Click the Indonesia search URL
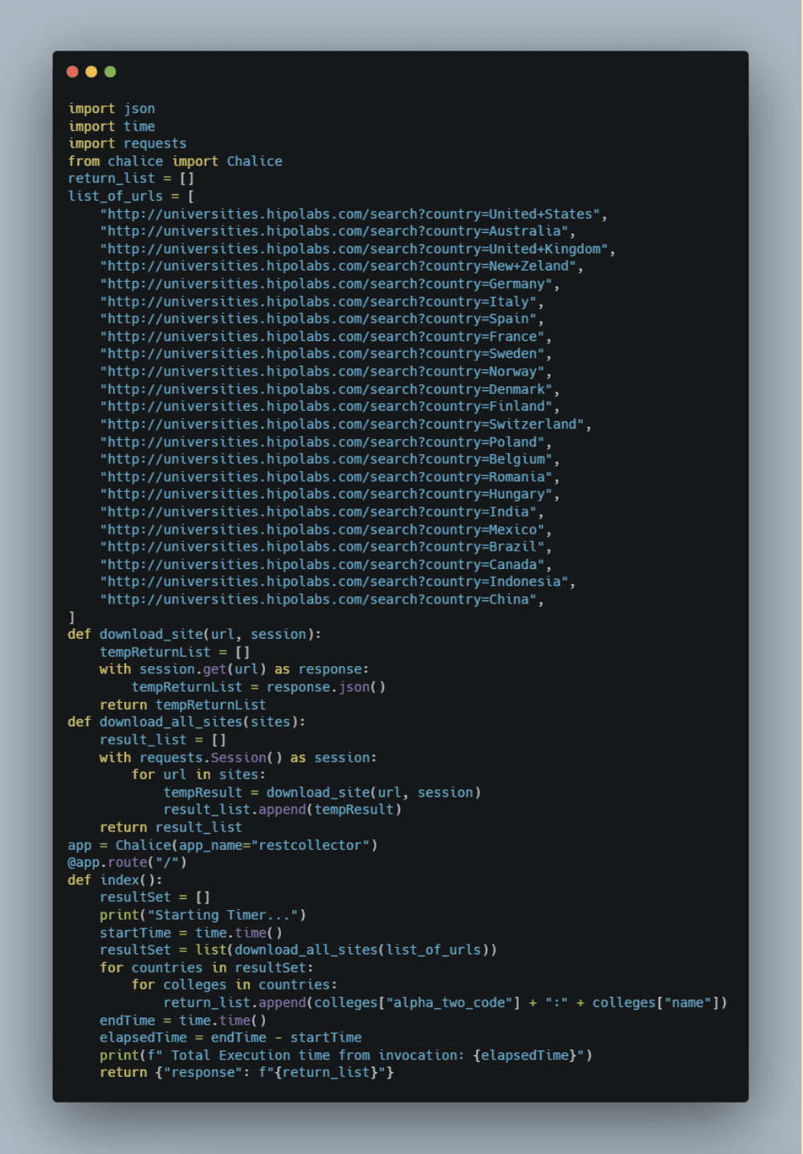Viewport: 803px width, 1154px height. tap(334, 582)
